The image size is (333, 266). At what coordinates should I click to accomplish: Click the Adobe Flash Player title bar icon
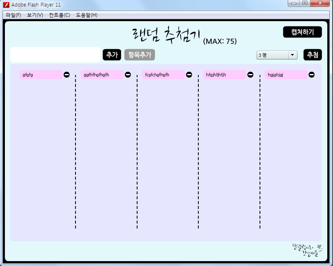point(6,4)
